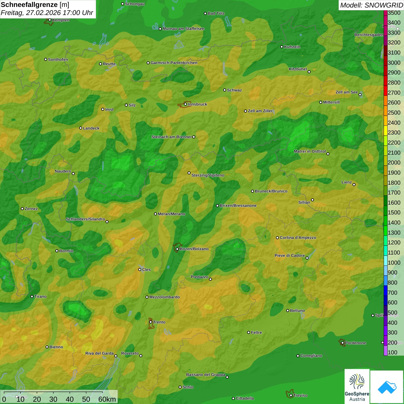The width and height of the screenshot is (404, 404).
Task: Select the Bozen/Bolzano marker dot
Action: click(x=177, y=249)
